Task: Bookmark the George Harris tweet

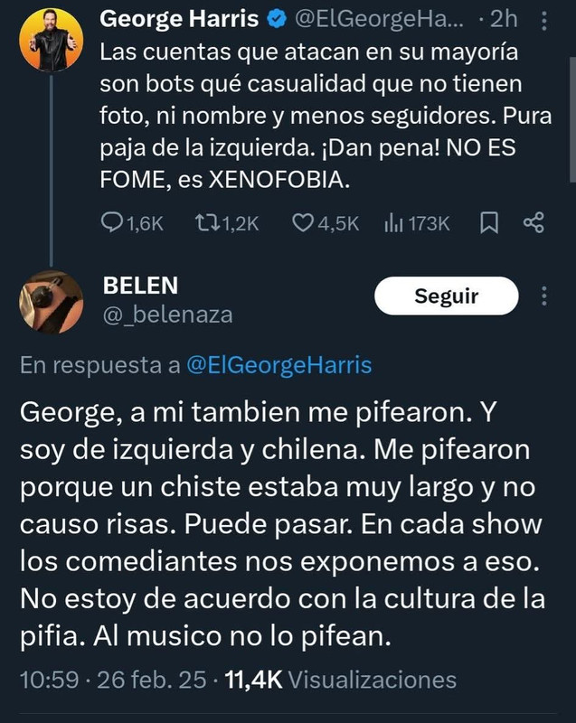Action: pos(489,223)
